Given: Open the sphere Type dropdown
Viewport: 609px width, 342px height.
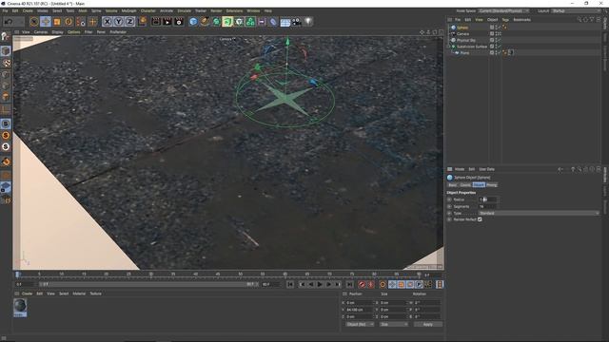Looking at the screenshot, I should 540,213.
